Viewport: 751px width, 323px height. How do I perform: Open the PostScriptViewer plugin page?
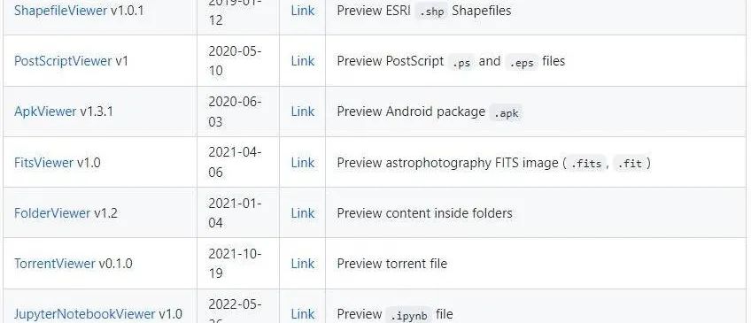(63, 61)
